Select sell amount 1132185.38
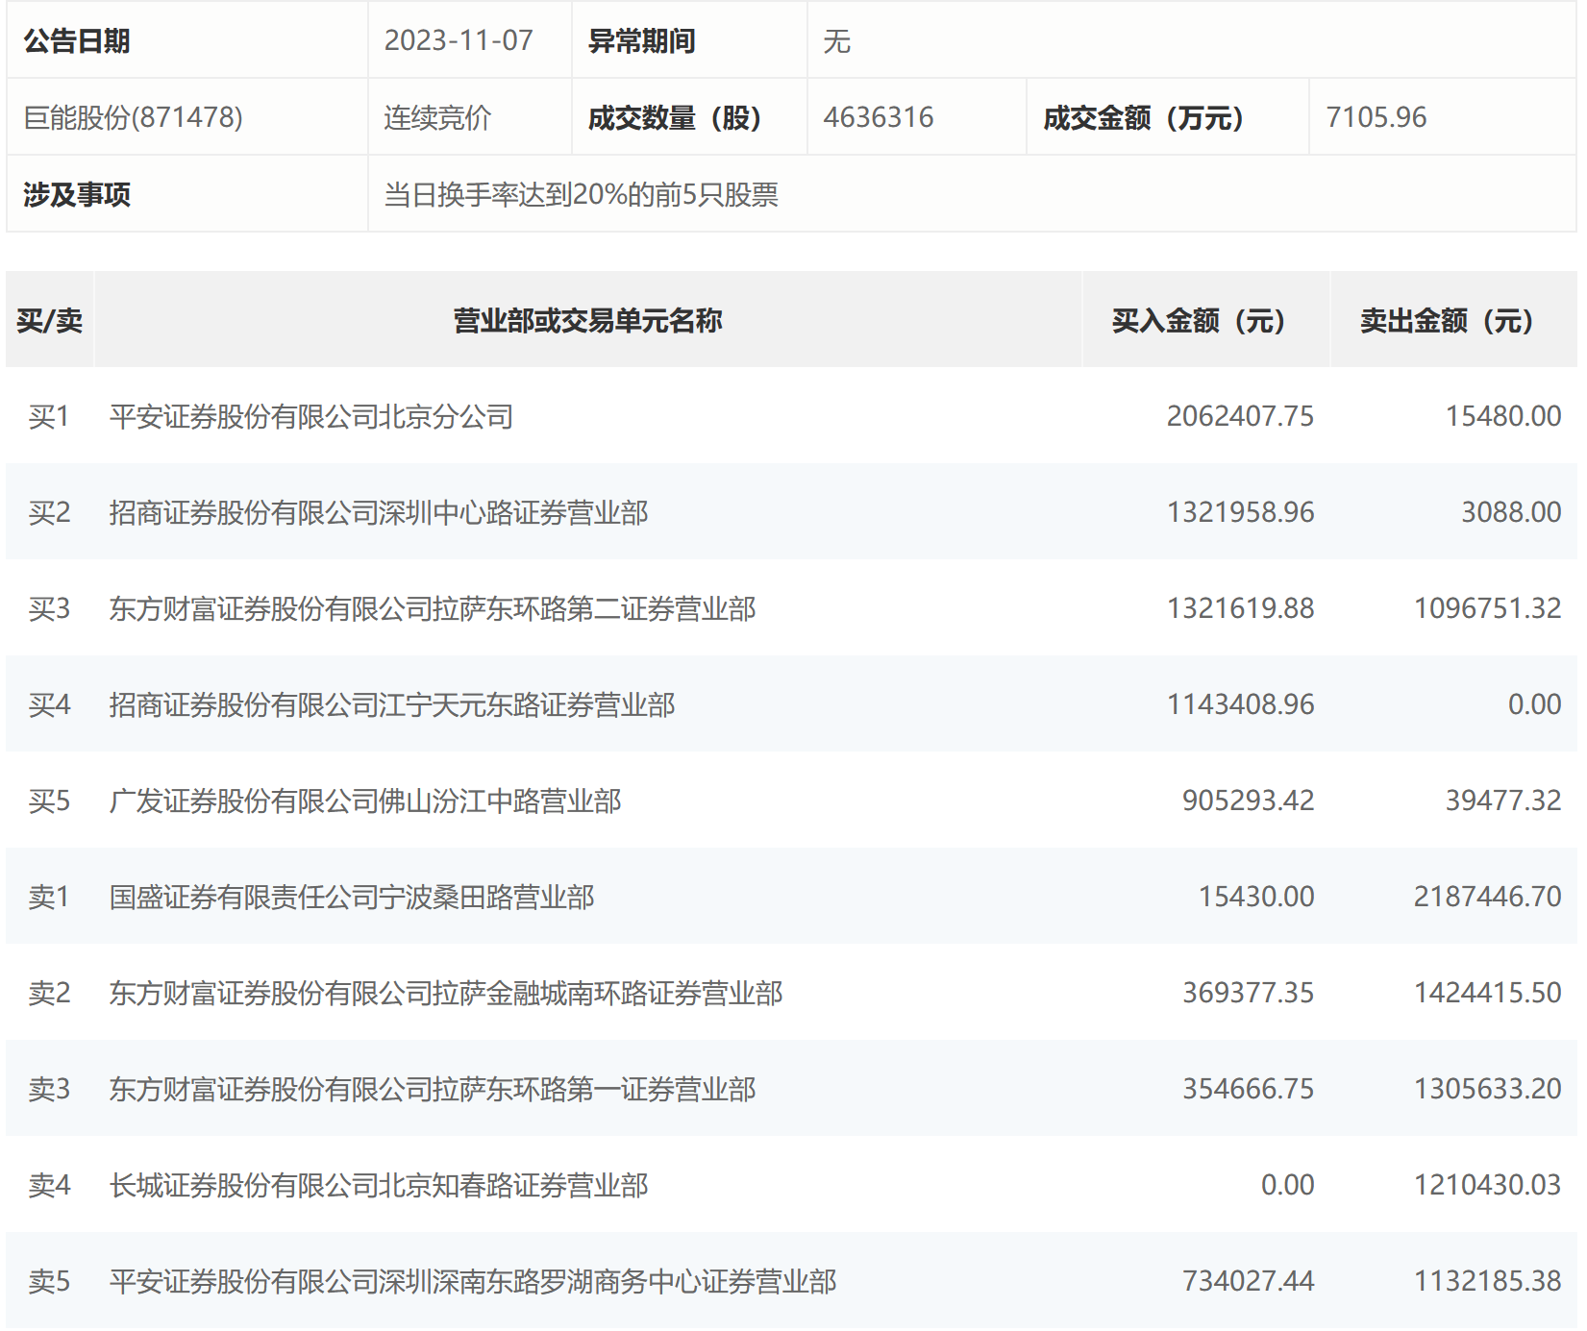 (1487, 1281)
